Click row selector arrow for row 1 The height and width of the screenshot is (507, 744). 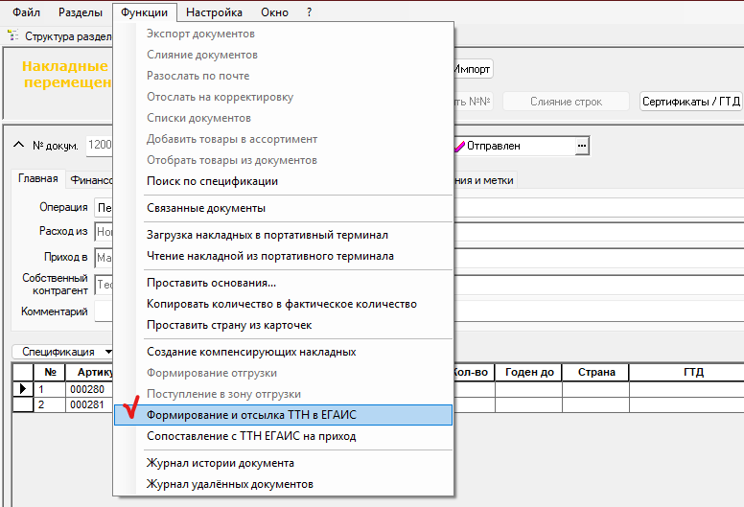pyautogui.click(x=23, y=389)
